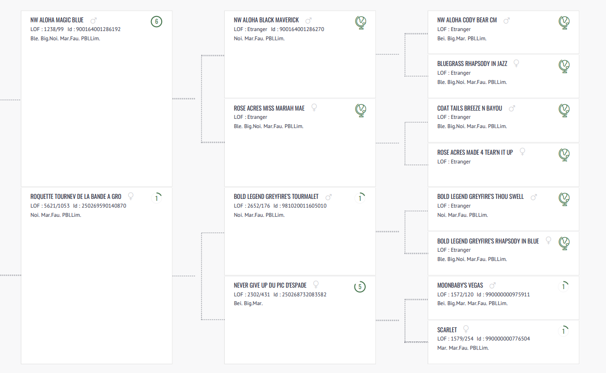
Task: Click globe icon on NW Aloha Black Maverick
Action: (360, 22)
